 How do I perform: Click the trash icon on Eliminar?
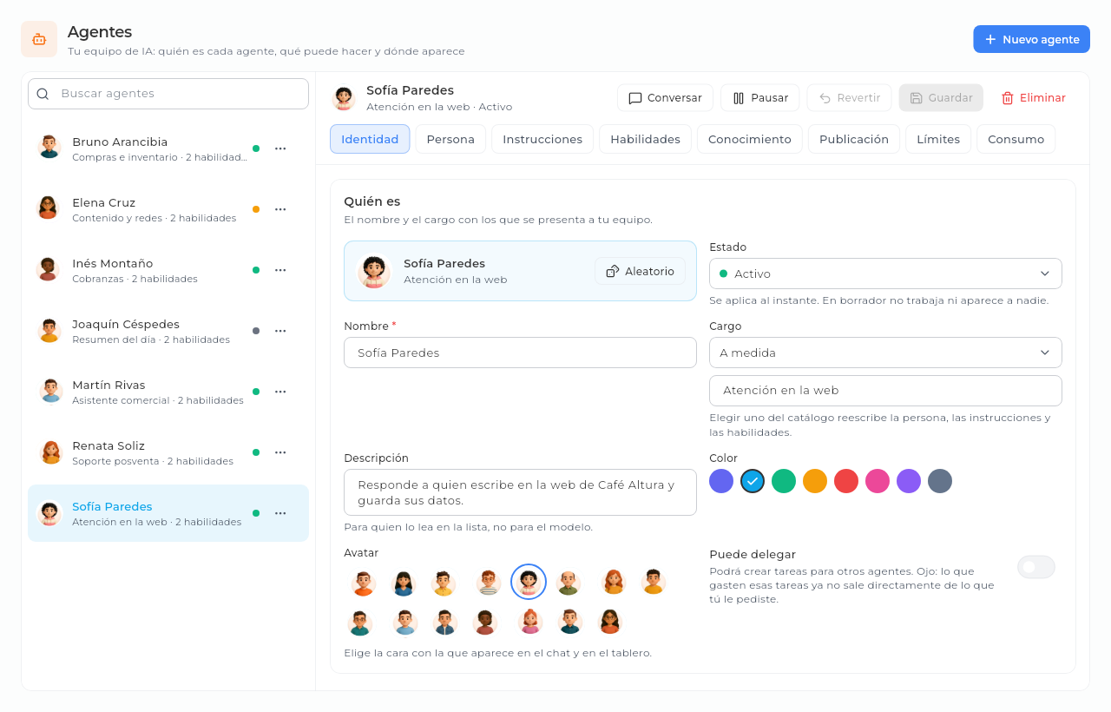pyautogui.click(x=1008, y=98)
